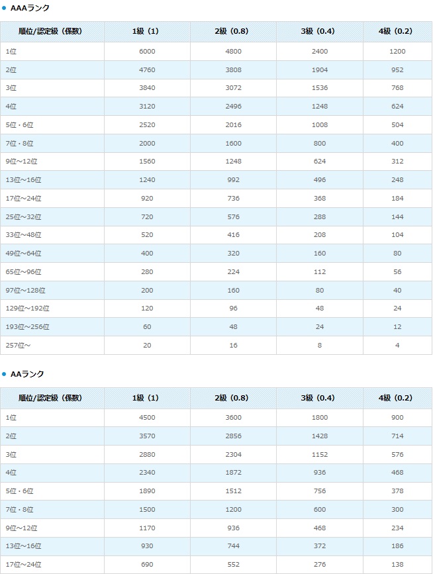Click the value 1200 in AAA 1位 row

coord(397,52)
